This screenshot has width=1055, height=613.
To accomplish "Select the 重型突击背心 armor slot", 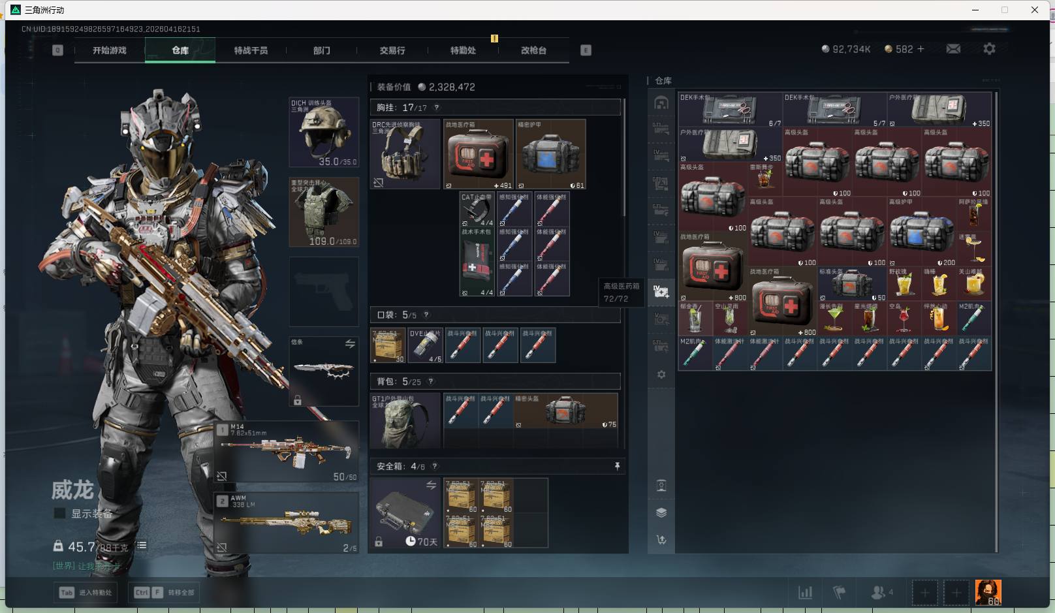I will [324, 212].
